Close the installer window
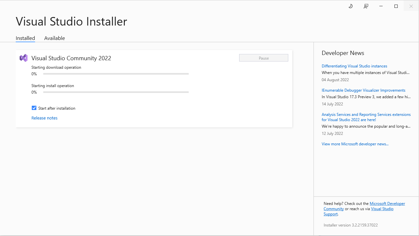 [x=411, y=6]
